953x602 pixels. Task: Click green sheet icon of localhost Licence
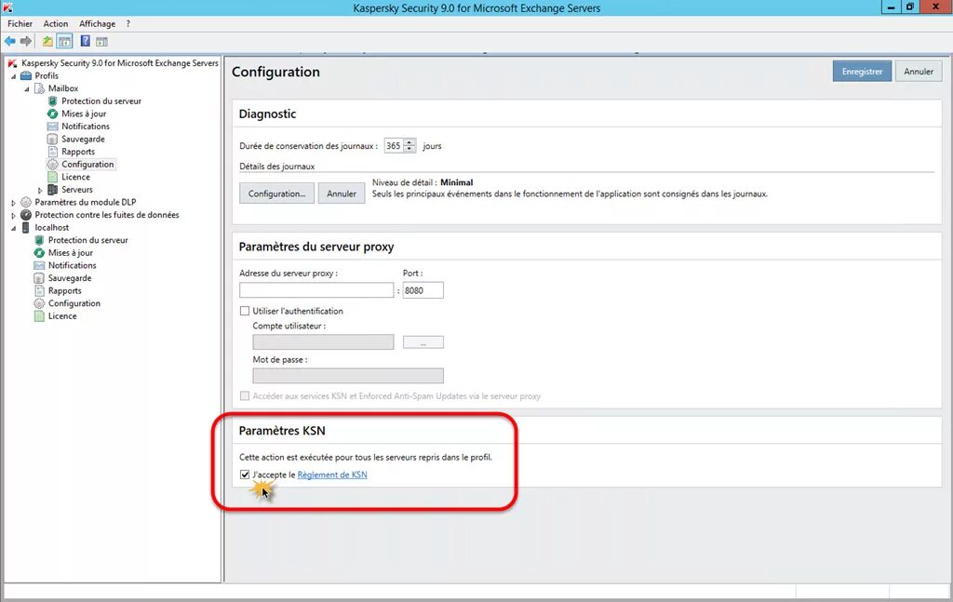point(39,316)
